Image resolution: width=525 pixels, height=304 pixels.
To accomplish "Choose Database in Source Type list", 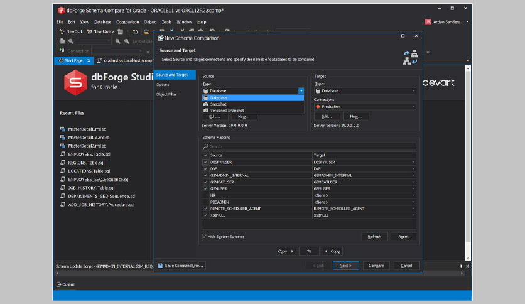I will (253, 98).
